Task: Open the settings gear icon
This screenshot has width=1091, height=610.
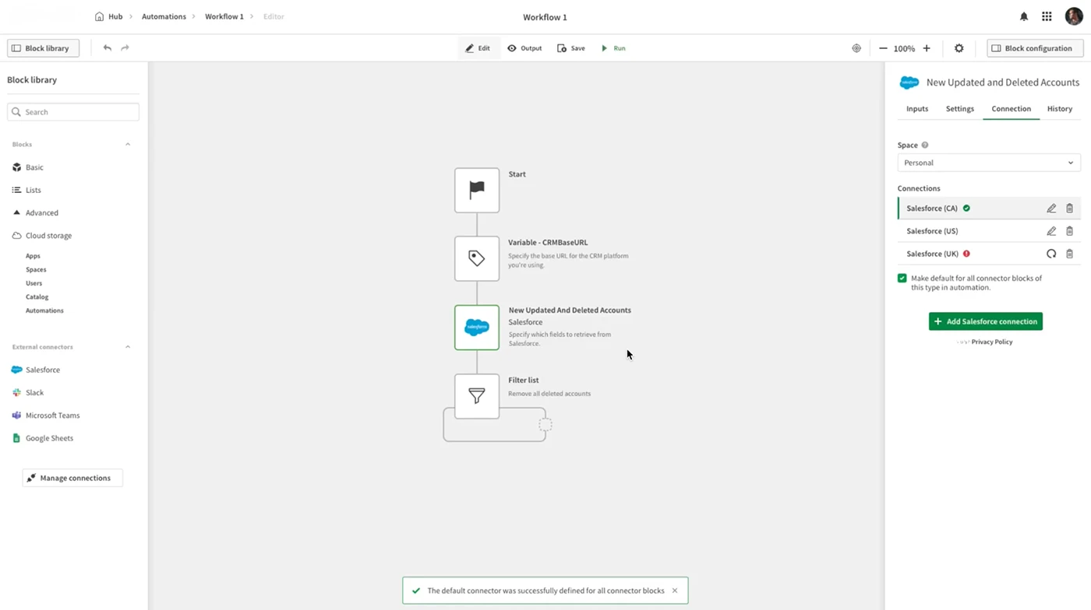Action: pyautogui.click(x=959, y=48)
